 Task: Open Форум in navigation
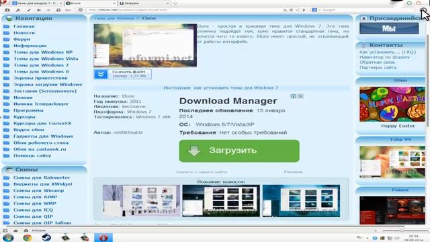(x=21, y=39)
